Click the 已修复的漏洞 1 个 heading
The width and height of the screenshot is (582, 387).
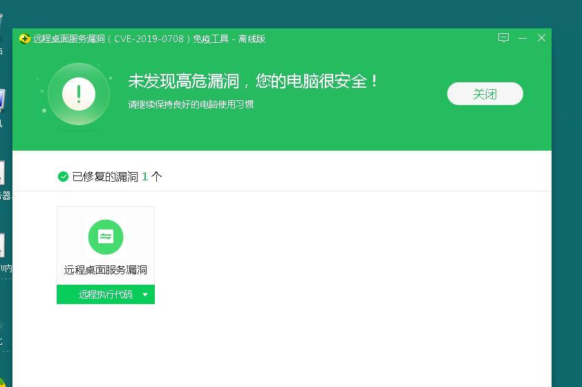tap(117, 177)
